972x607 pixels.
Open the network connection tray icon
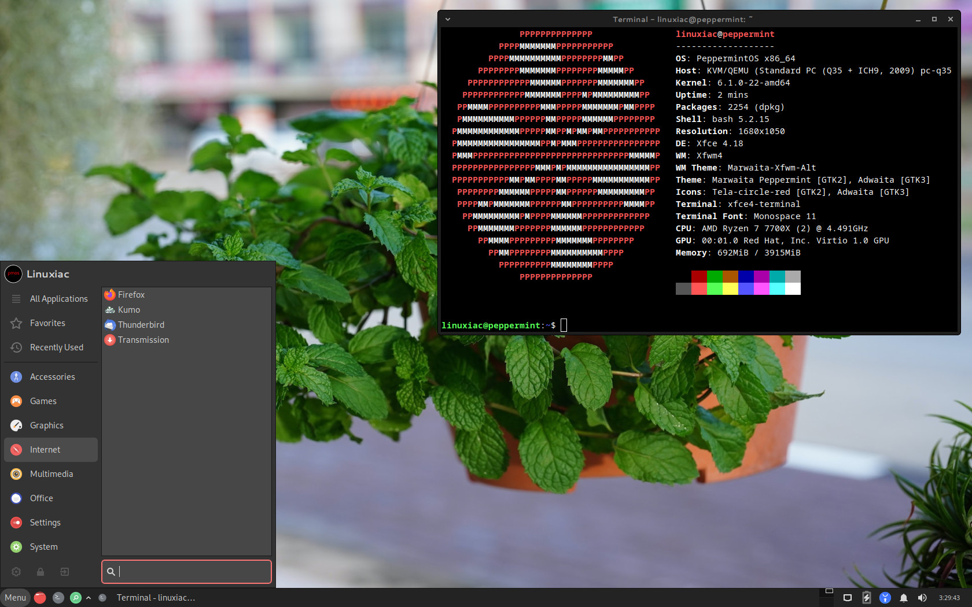pyautogui.click(x=848, y=598)
